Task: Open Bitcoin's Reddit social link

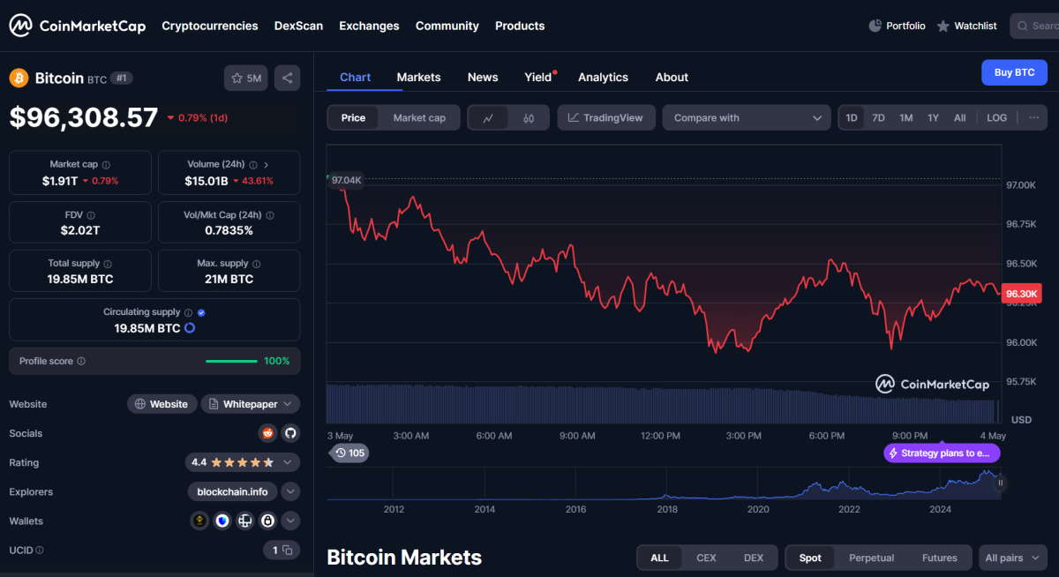Action: pos(267,433)
